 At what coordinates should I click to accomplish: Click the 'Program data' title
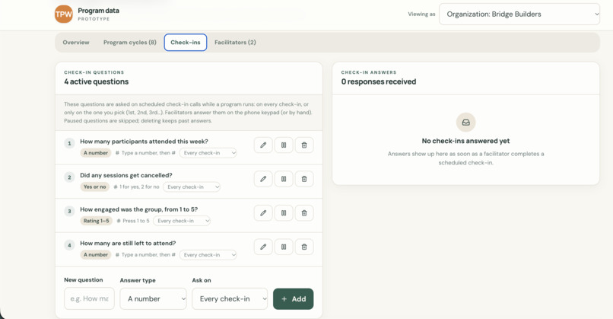(99, 11)
